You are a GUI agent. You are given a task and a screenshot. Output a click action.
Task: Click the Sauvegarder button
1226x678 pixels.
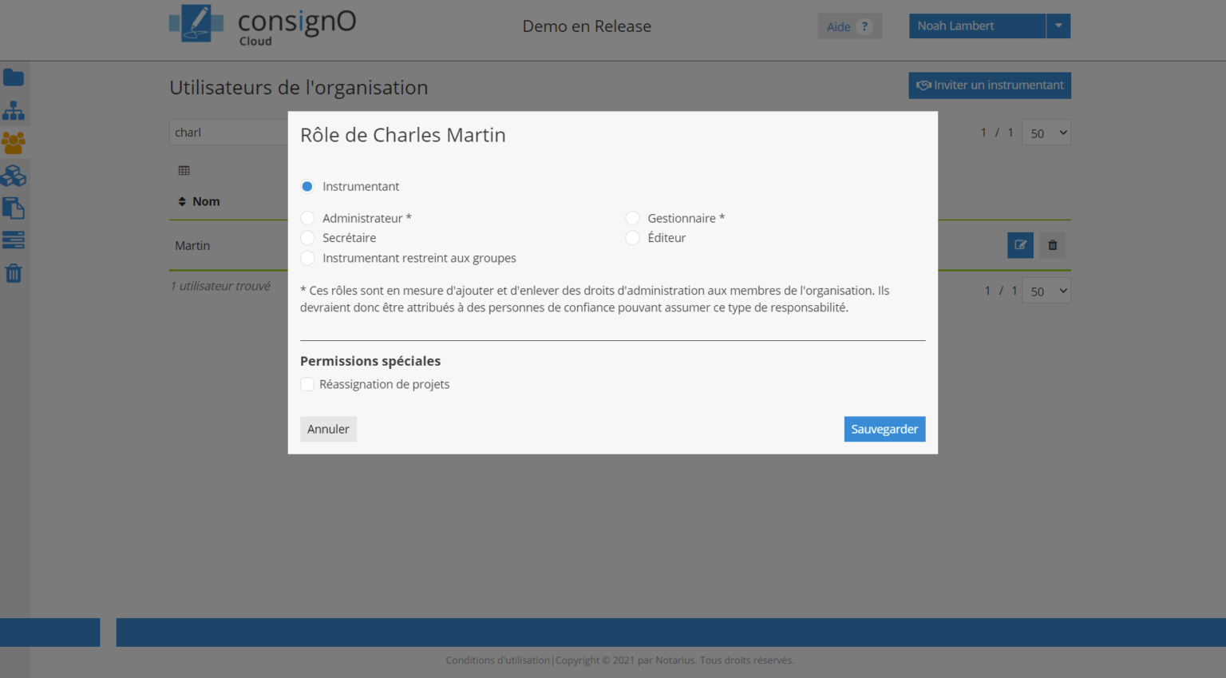point(884,429)
